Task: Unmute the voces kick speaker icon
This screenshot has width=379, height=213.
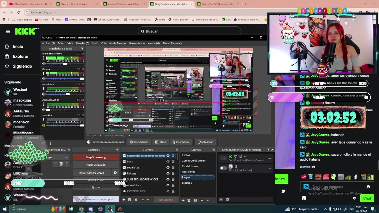Action: tap(44, 125)
